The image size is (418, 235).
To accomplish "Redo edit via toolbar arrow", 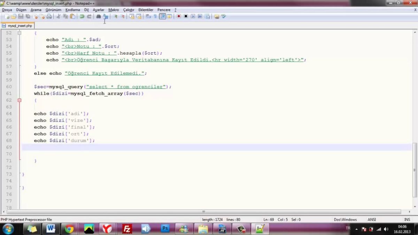I will point(89,16).
